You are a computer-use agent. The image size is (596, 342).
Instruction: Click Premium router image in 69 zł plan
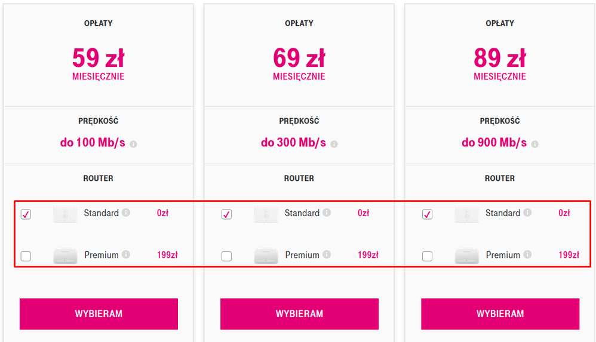coord(266,256)
